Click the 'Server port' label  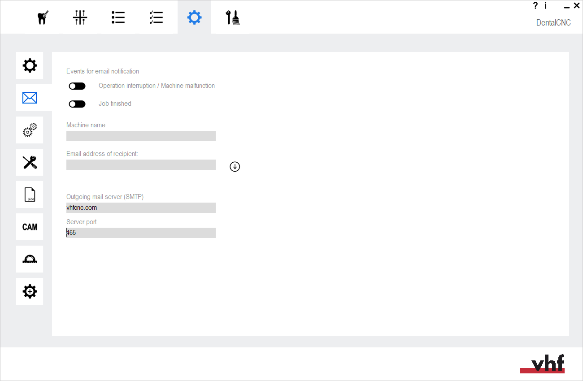[82, 222]
